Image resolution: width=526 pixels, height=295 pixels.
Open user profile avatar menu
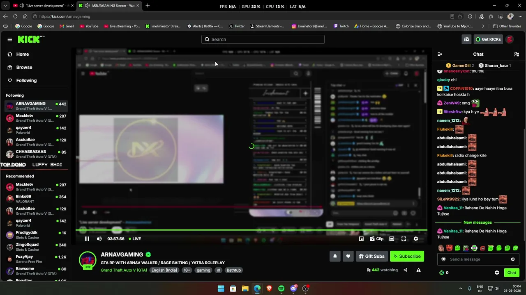(x=510, y=39)
